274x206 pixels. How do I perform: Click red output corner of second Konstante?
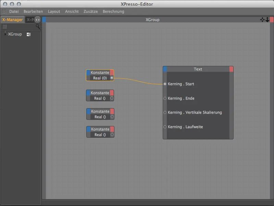(x=112, y=93)
